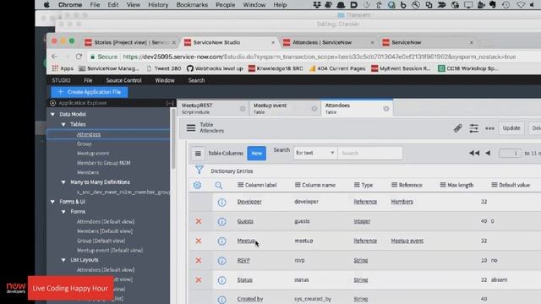541x304 pixels.
Task: Click the Chrome back arrow
Action: [54, 57]
